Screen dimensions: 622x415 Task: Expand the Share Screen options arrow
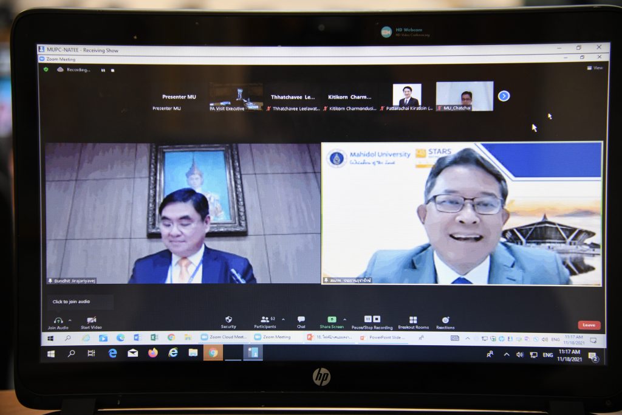click(x=344, y=320)
